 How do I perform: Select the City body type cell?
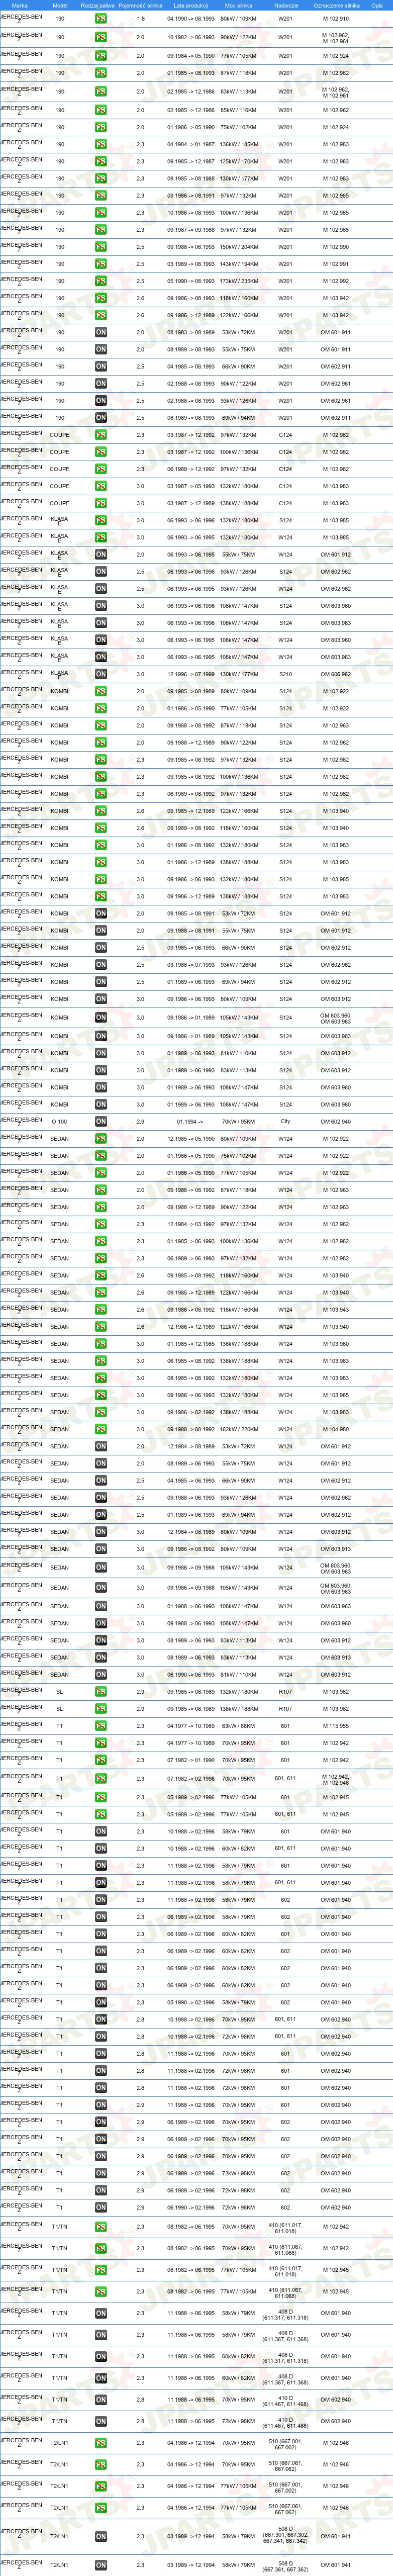coord(285,1122)
